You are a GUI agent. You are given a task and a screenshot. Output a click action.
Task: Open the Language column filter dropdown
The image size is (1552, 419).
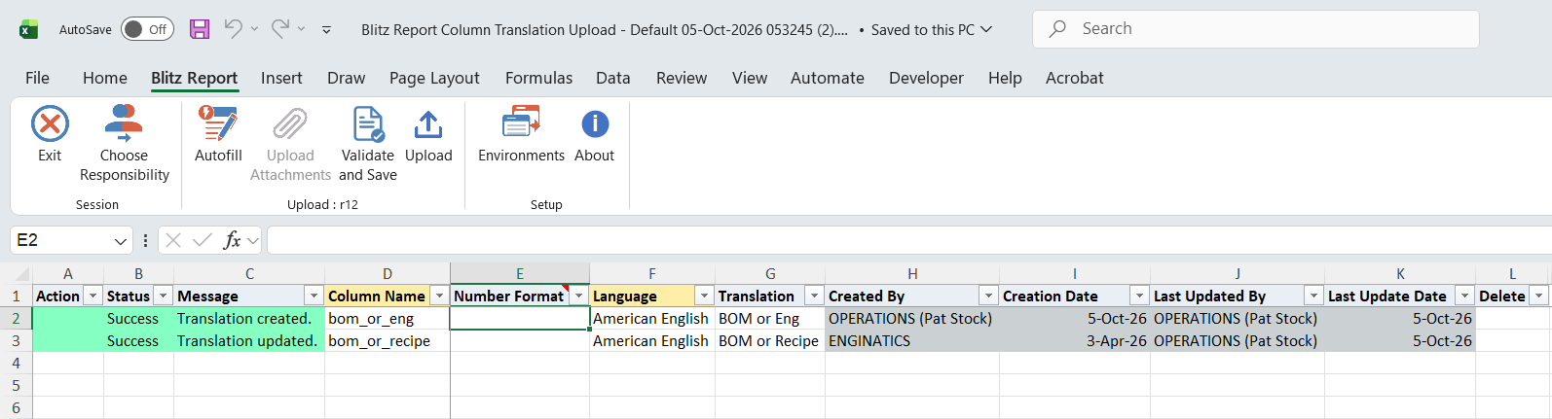click(x=704, y=296)
